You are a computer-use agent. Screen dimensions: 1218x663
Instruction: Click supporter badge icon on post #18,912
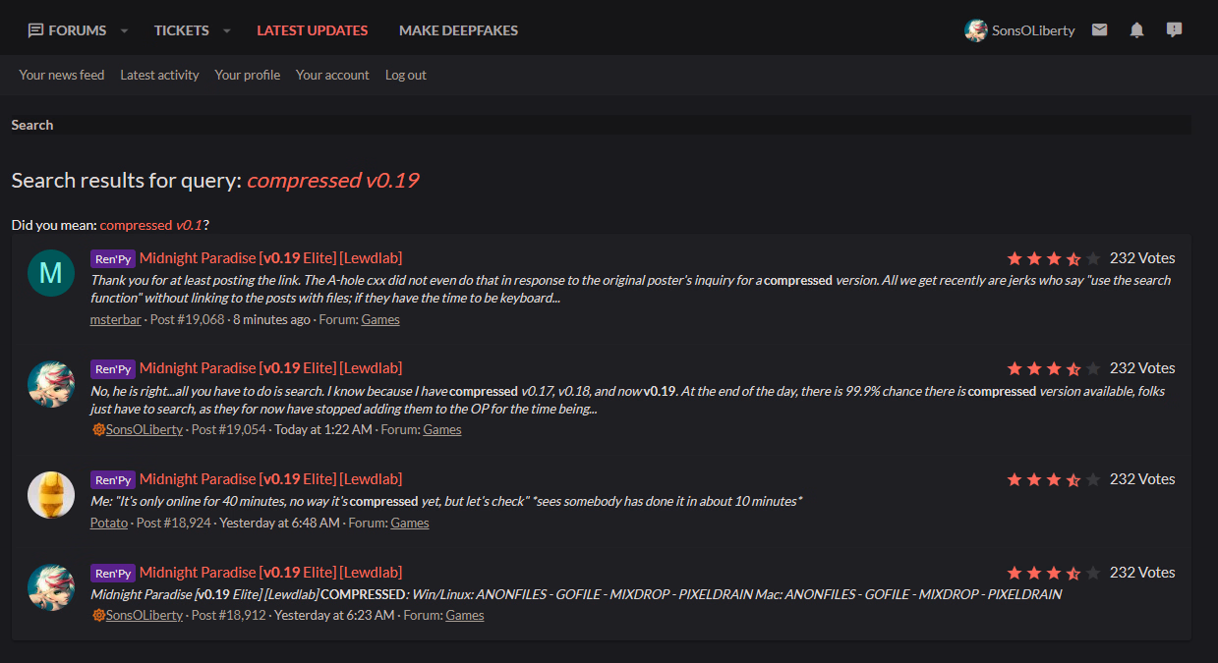coord(98,615)
